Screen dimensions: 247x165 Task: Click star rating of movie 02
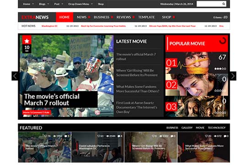tap(220, 91)
